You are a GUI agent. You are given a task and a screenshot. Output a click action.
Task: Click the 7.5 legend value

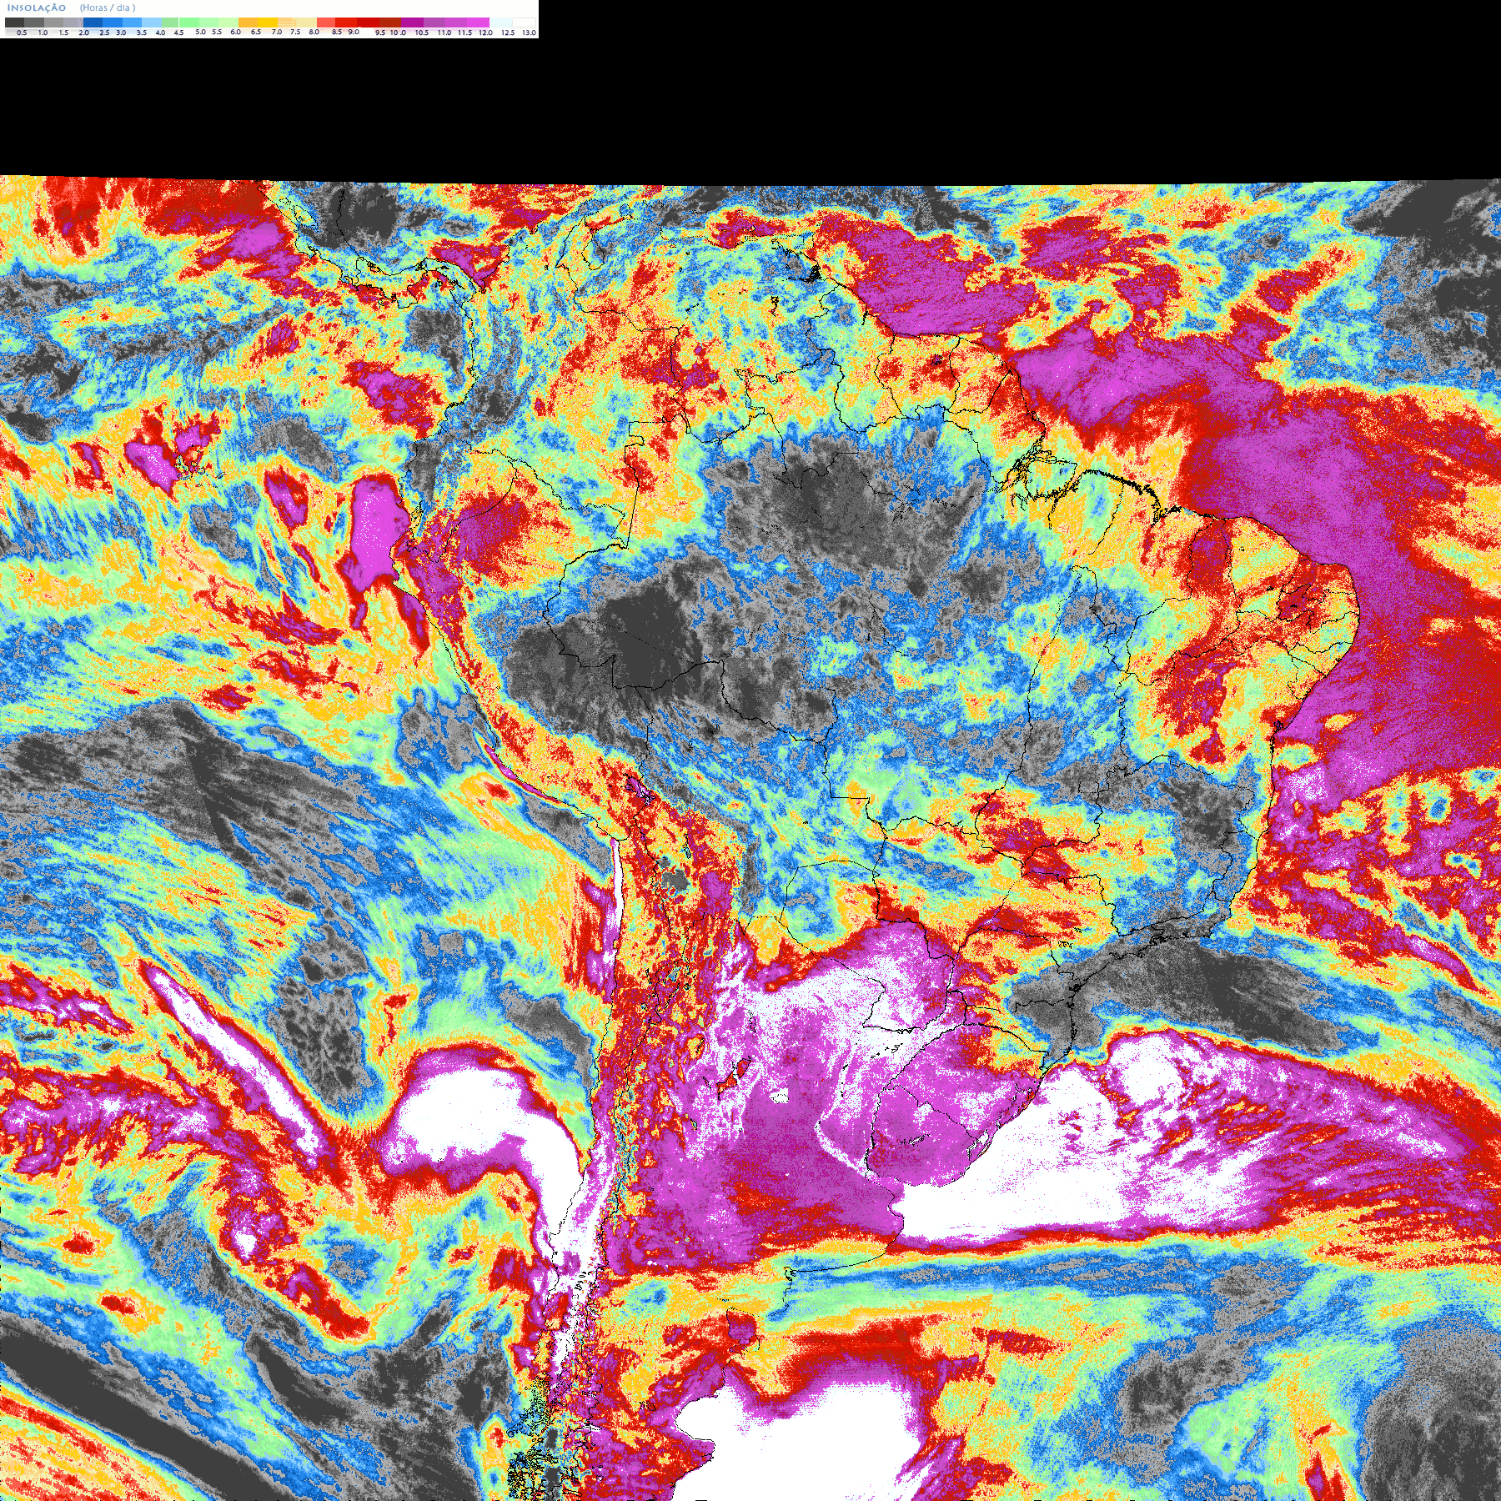click(x=295, y=32)
